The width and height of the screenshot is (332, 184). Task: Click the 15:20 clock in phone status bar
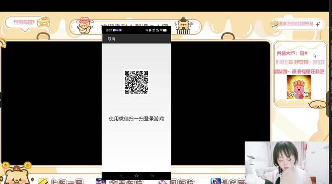tap(109, 31)
